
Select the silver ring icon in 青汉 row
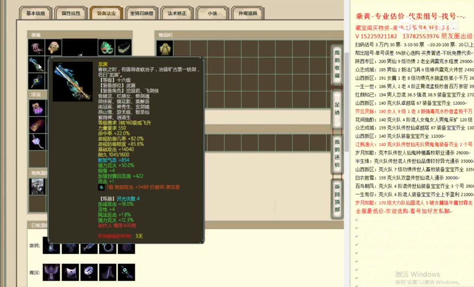89,272
